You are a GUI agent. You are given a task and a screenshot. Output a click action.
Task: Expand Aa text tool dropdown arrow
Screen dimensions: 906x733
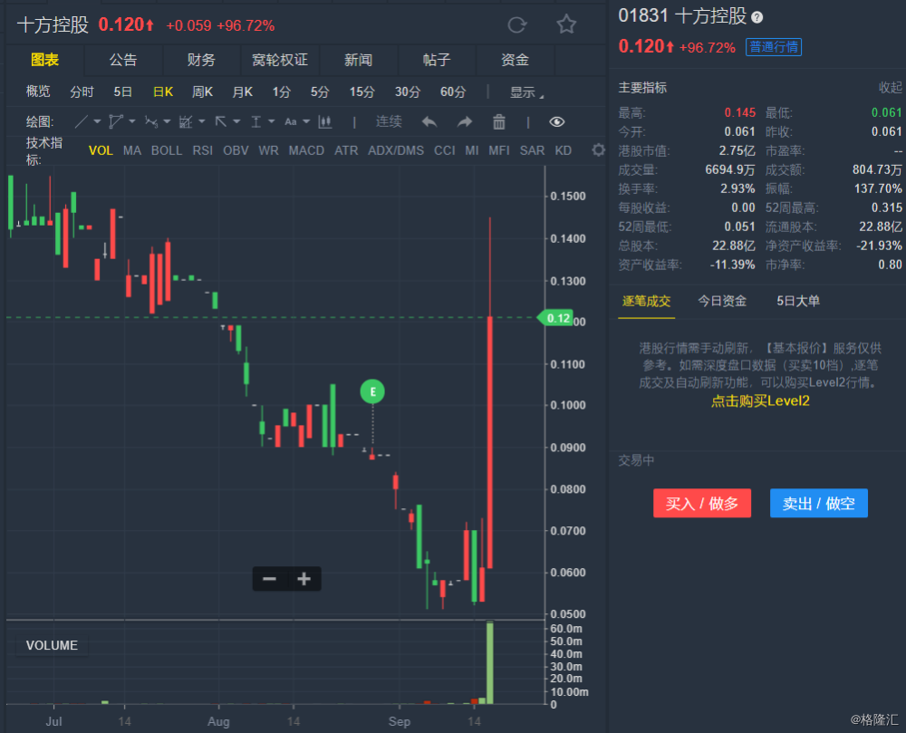click(306, 122)
